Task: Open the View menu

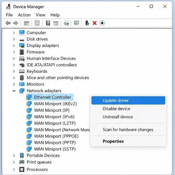Action: (x=40, y=15)
